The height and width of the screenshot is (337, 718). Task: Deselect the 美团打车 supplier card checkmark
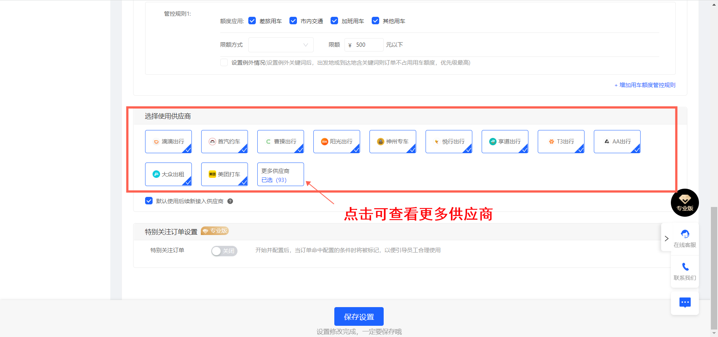coord(243,182)
